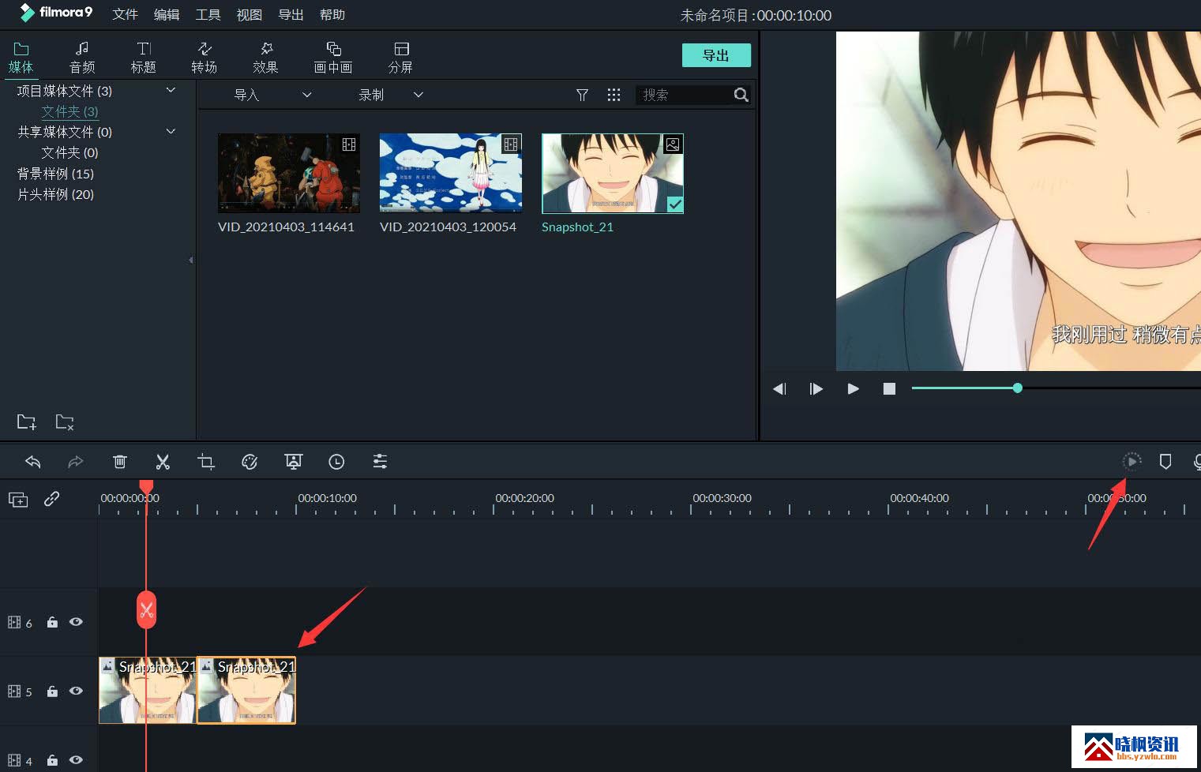1201x772 pixels.
Task: Select the Snapshot_21 media thumbnail
Action: 613,174
